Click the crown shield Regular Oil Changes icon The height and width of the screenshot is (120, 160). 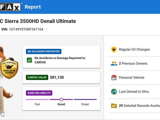[x=114, y=50]
